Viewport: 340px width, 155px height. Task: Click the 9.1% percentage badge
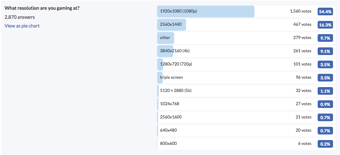click(325, 51)
